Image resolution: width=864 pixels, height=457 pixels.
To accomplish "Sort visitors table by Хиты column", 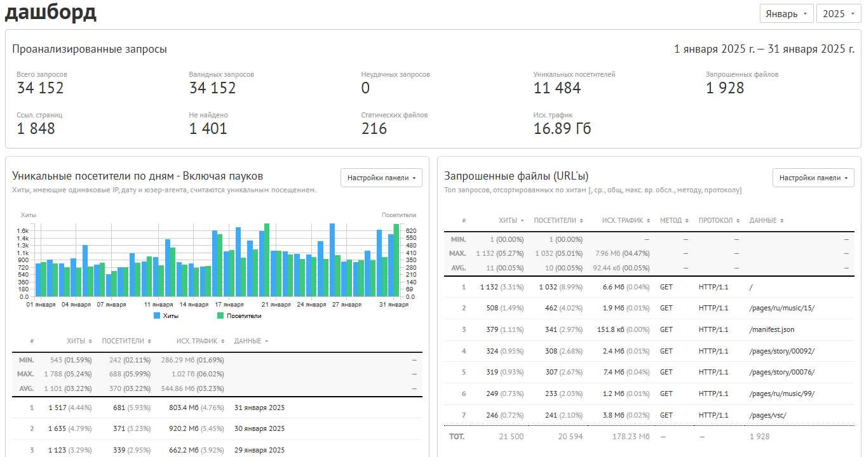I will 79,341.
